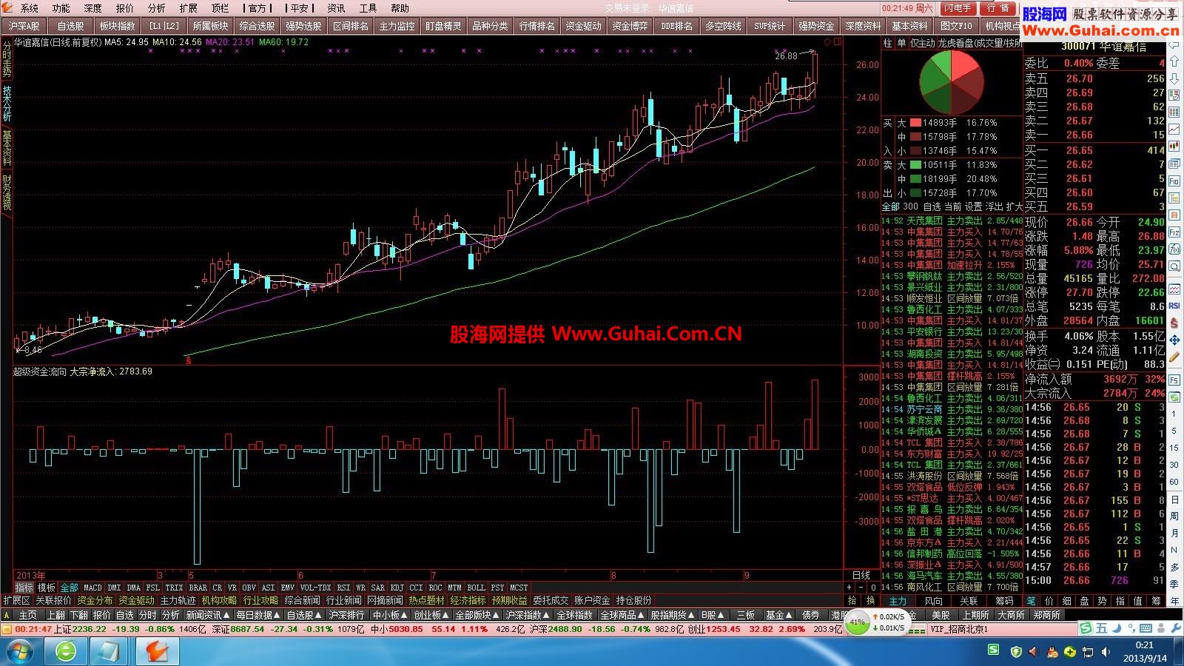
Task: Open the green 360 browser taskbar icon
Action: (x=67, y=652)
